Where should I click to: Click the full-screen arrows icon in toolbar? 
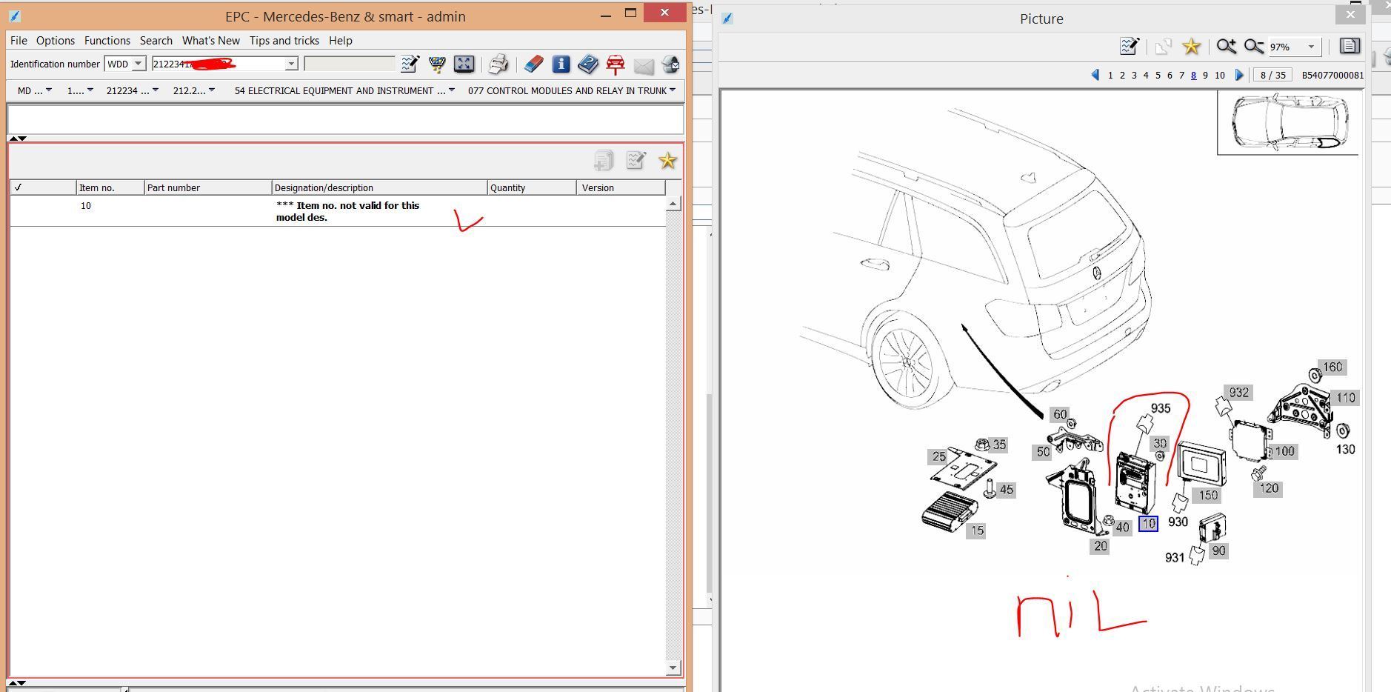464,64
